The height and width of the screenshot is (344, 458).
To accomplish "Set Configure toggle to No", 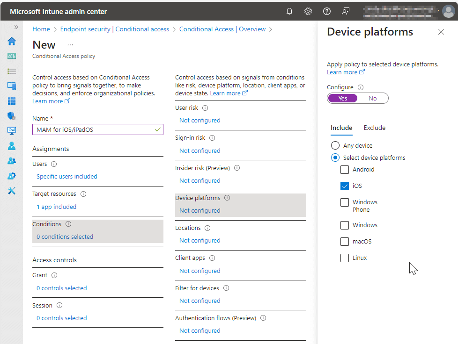I will pos(373,98).
